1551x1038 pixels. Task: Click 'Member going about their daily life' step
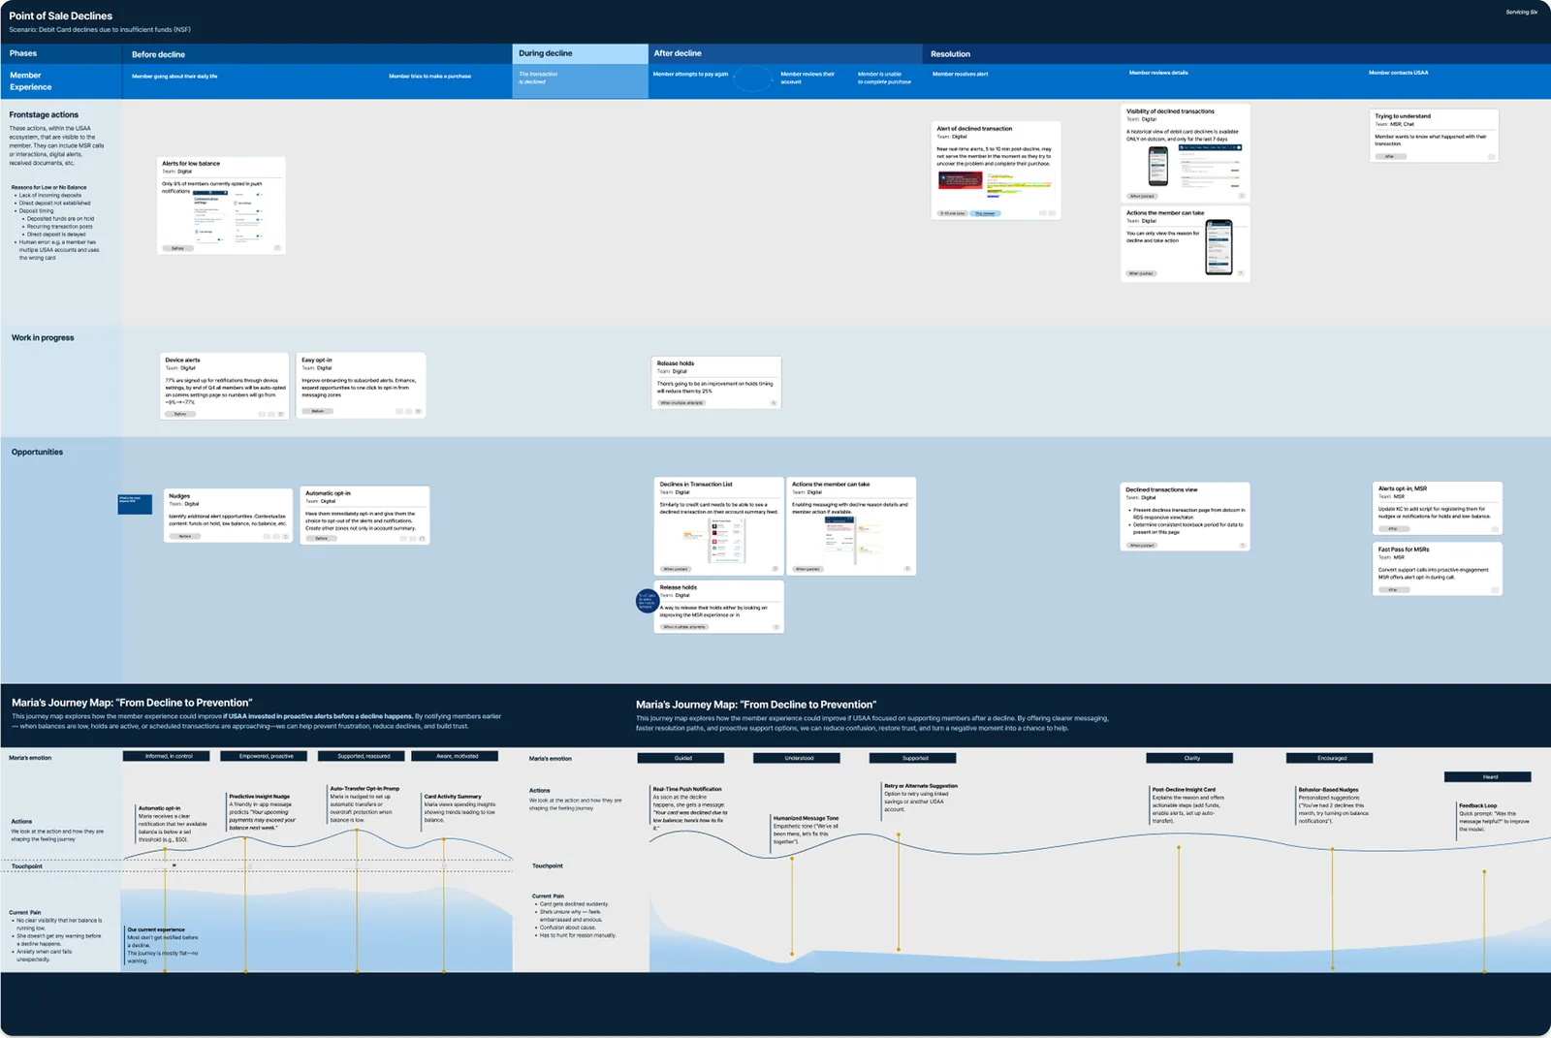(174, 76)
